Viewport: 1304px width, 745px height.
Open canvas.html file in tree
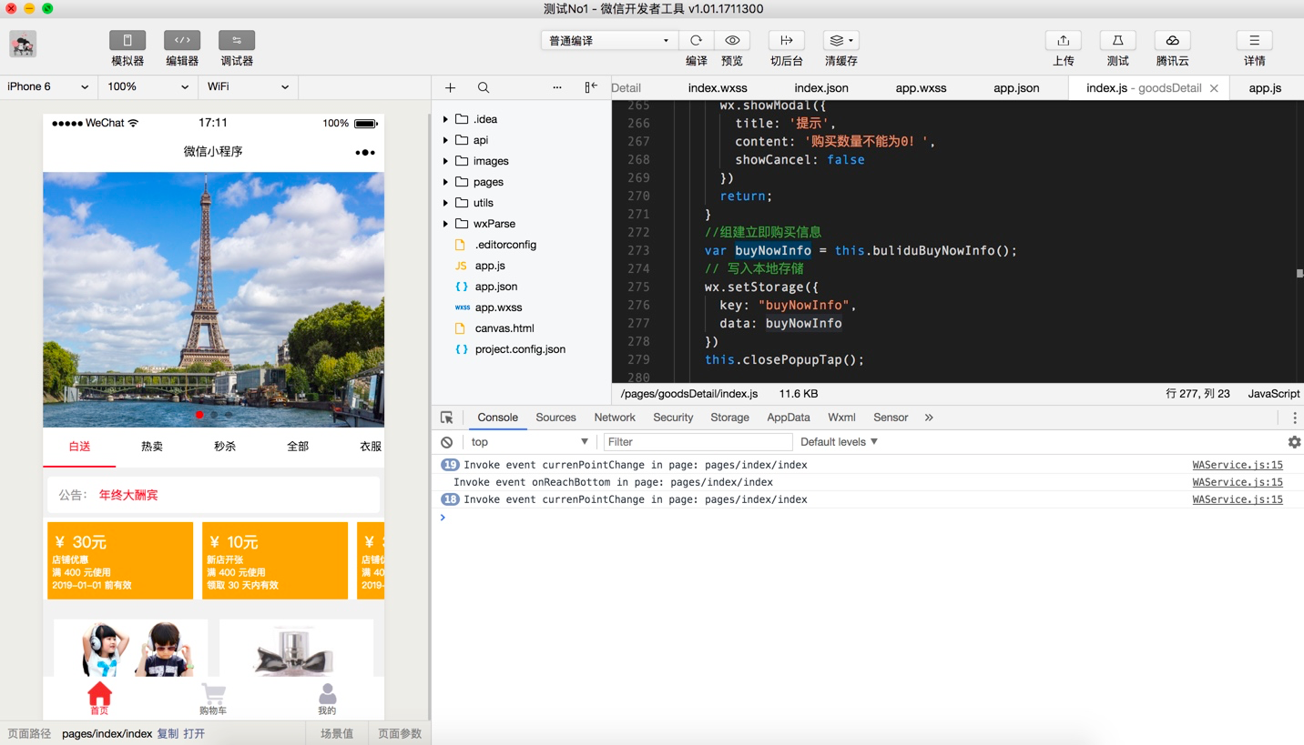[x=504, y=328]
